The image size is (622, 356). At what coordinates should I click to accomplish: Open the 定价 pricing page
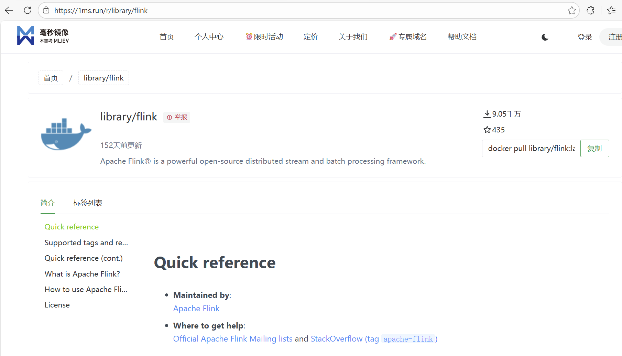(x=311, y=37)
